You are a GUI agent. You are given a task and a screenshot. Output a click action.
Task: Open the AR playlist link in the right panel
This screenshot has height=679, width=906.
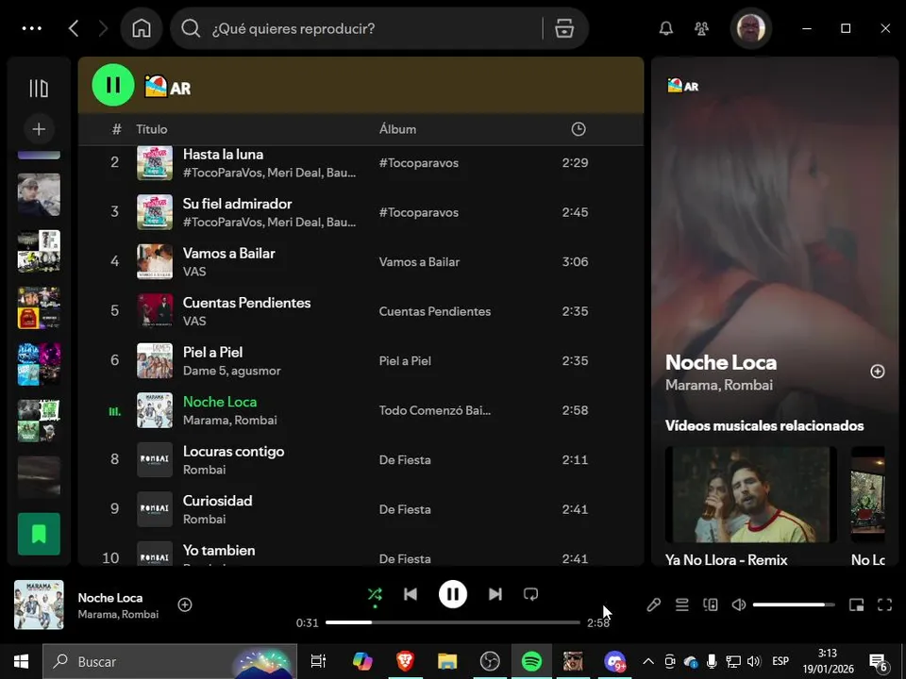point(683,86)
